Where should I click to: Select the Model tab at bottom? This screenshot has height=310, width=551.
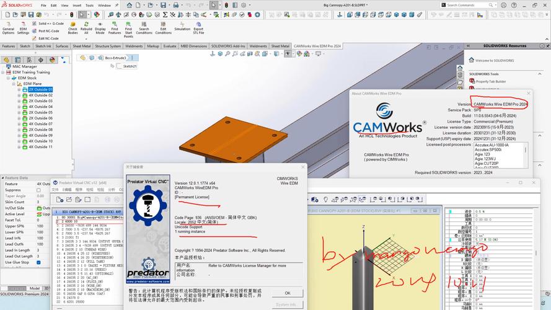point(35,288)
